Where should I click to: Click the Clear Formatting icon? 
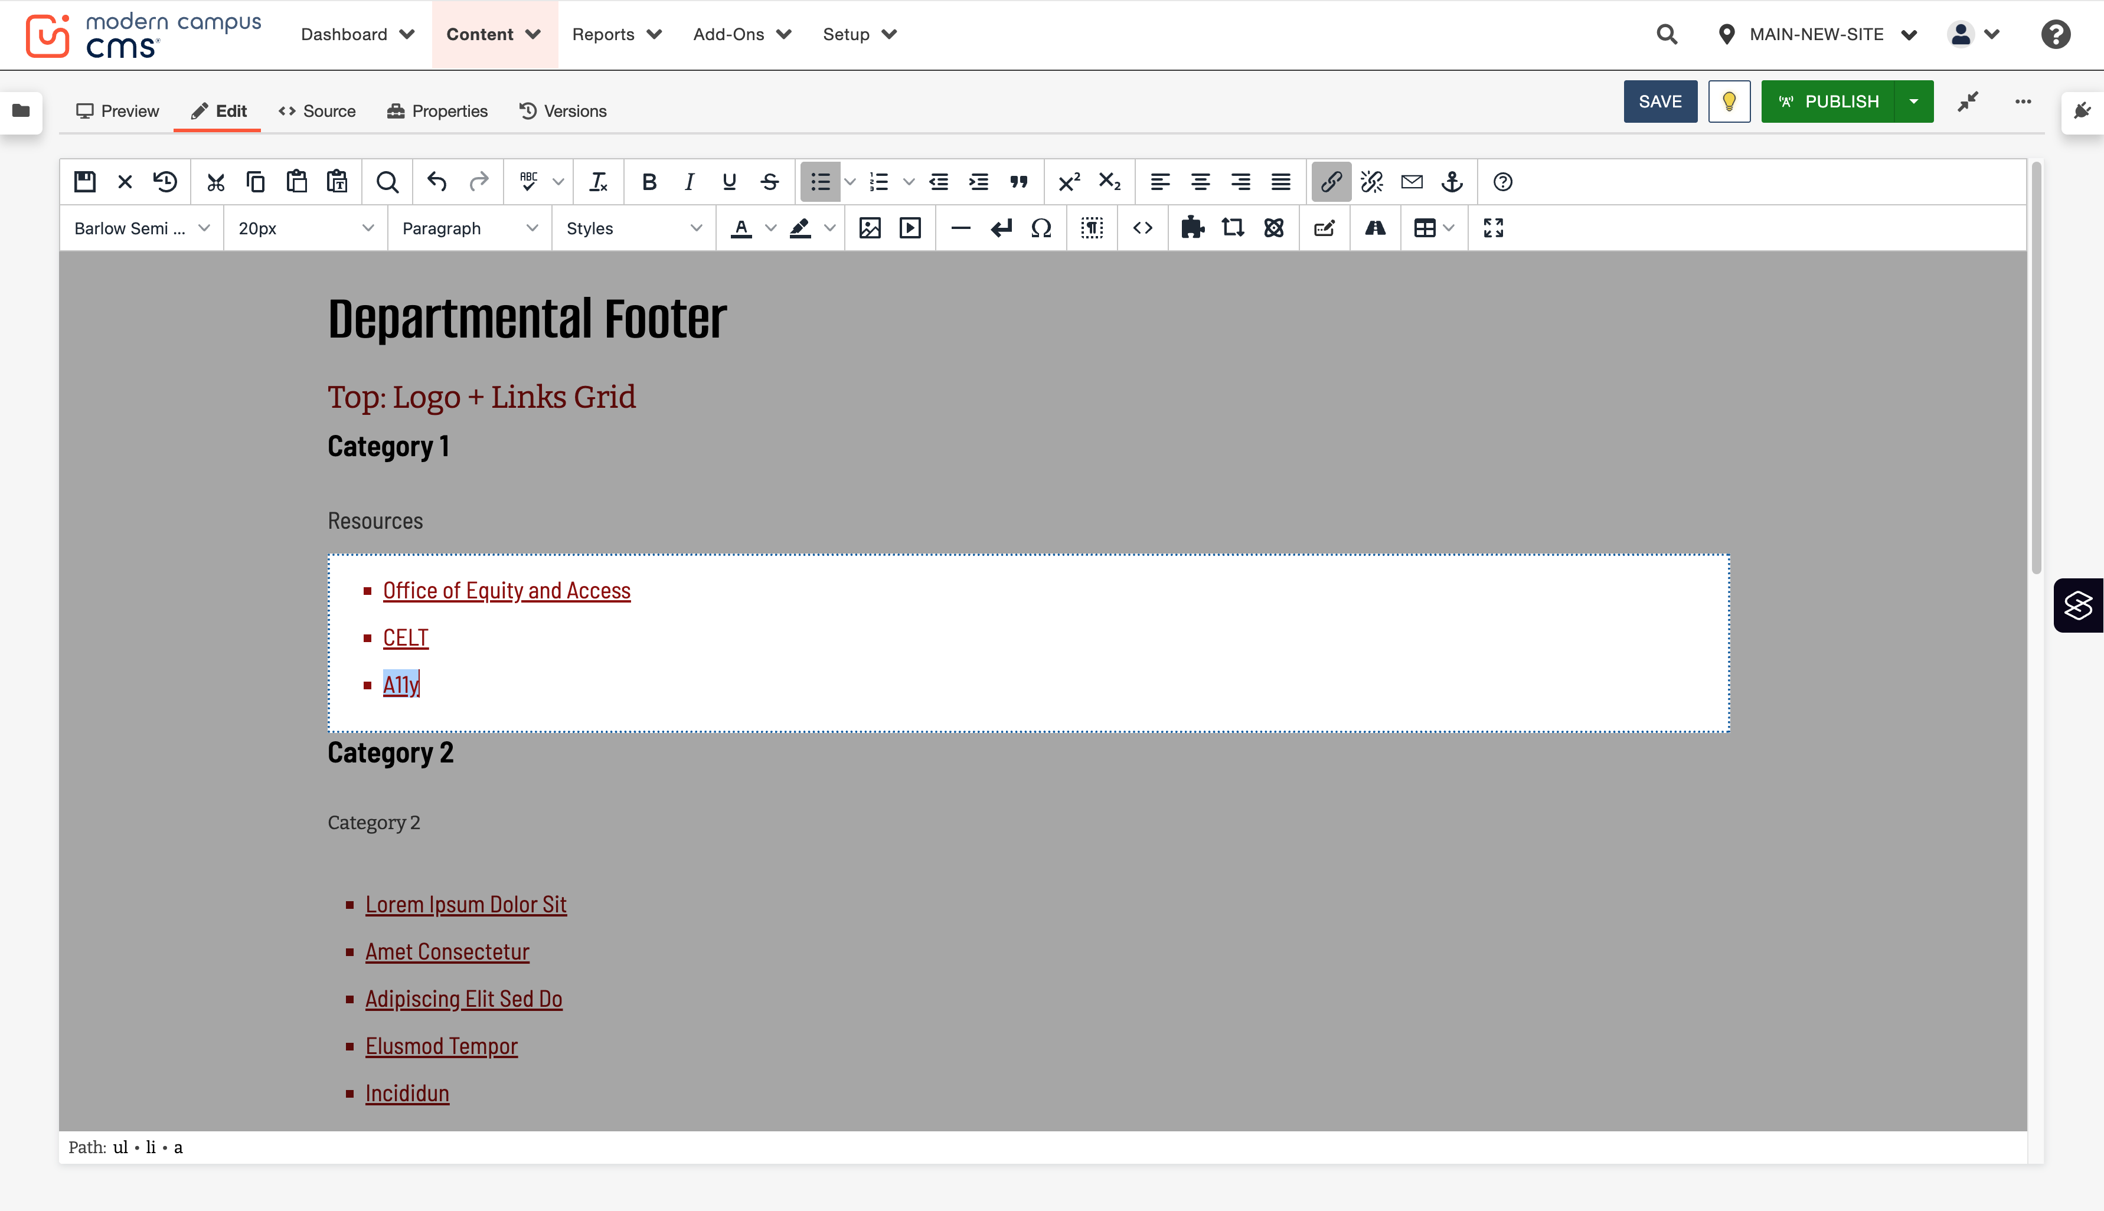598,181
